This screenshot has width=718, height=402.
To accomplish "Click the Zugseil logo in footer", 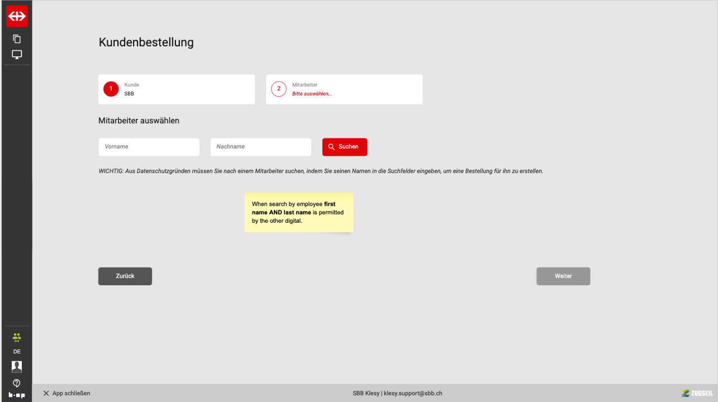I will click(697, 393).
